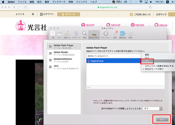Click Safari's forward navigation arrow
Screen dimensions: 175x125
(x=19, y=7)
